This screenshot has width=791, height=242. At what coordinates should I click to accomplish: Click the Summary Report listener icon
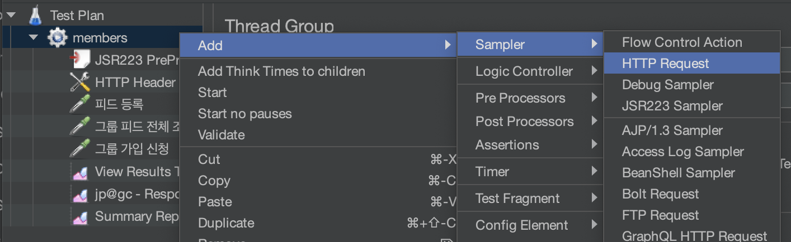[x=81, y=216]
